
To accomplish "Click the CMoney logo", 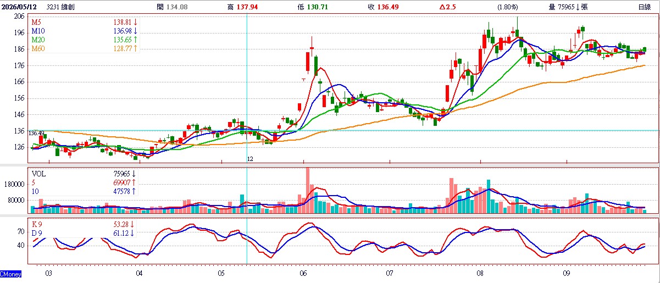I will pyautogui.click(x=11, y=273).
